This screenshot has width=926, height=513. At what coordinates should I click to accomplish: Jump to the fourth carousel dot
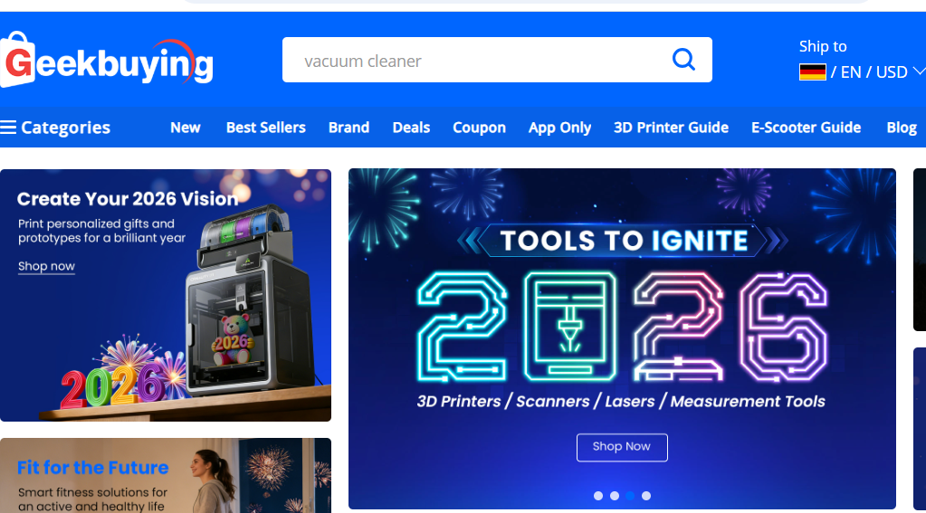click(646, 496)
